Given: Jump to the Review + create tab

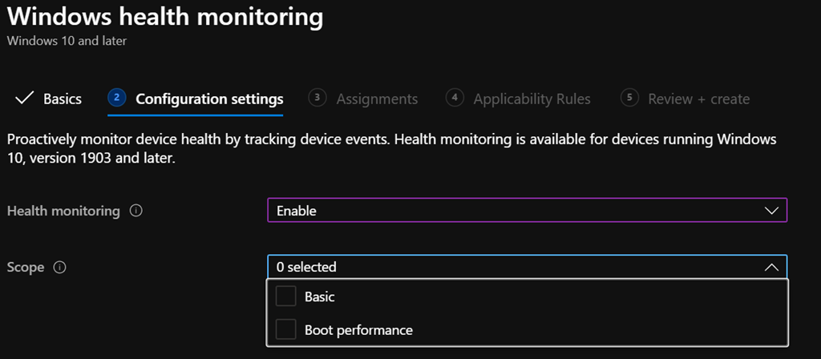Looking at the screenshot, I should [698, 99].
